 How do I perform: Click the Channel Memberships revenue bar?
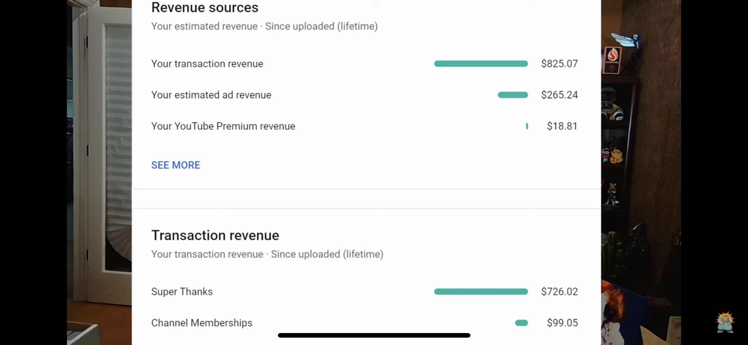tap(521, 323)
